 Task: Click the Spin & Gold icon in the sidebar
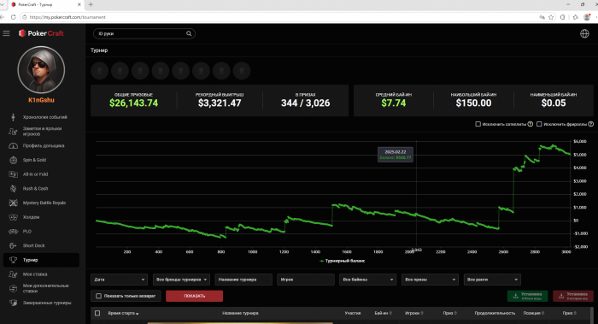(14, 160)
